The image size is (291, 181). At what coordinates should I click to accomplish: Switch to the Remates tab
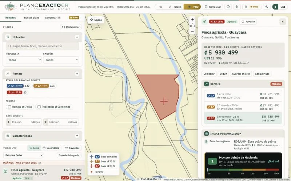(x=11, y=18)
